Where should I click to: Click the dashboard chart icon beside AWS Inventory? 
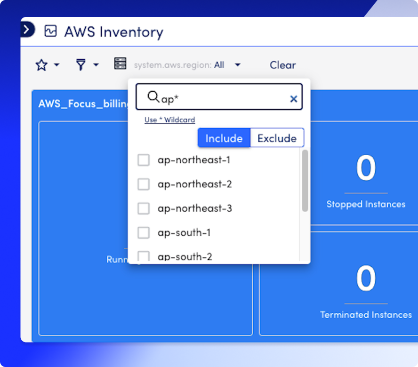pyautogui.click(x=50, y=31)
